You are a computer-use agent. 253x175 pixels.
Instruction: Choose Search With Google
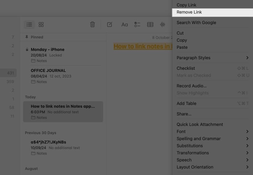coord(212,23)
